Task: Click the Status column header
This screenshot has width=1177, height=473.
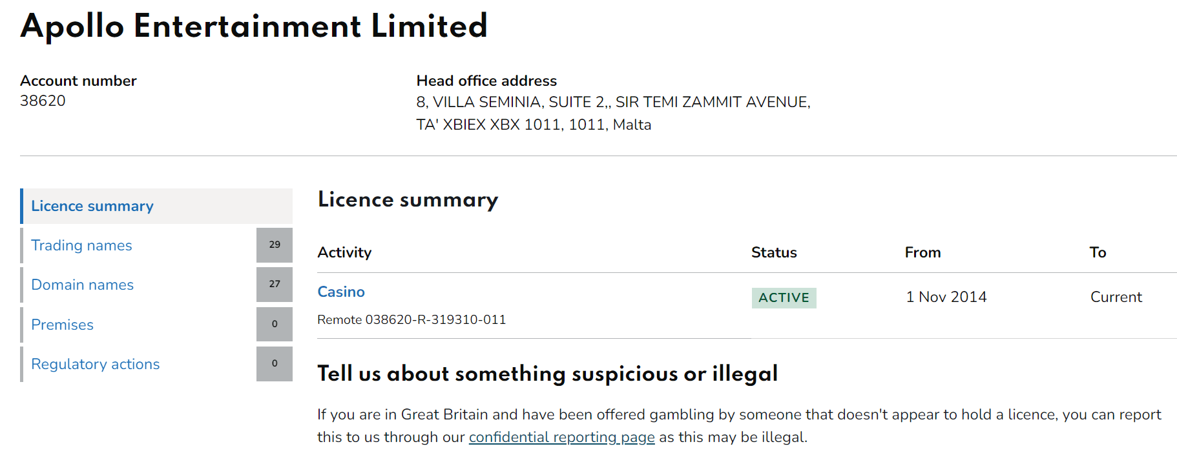Action: [x=774, y=253]
